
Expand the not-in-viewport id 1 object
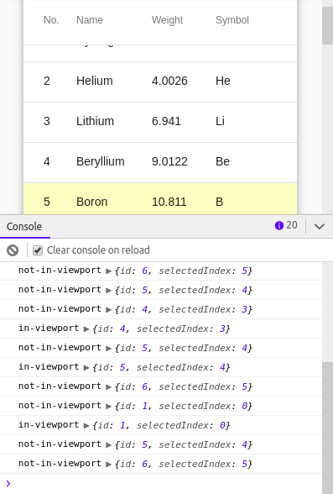click(x=108, y=406)
